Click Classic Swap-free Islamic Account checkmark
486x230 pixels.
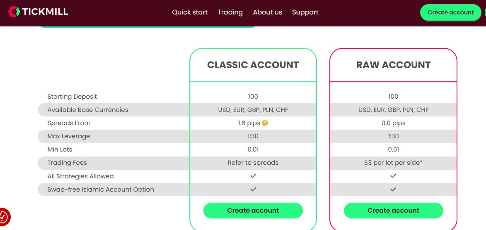point(253,189)
